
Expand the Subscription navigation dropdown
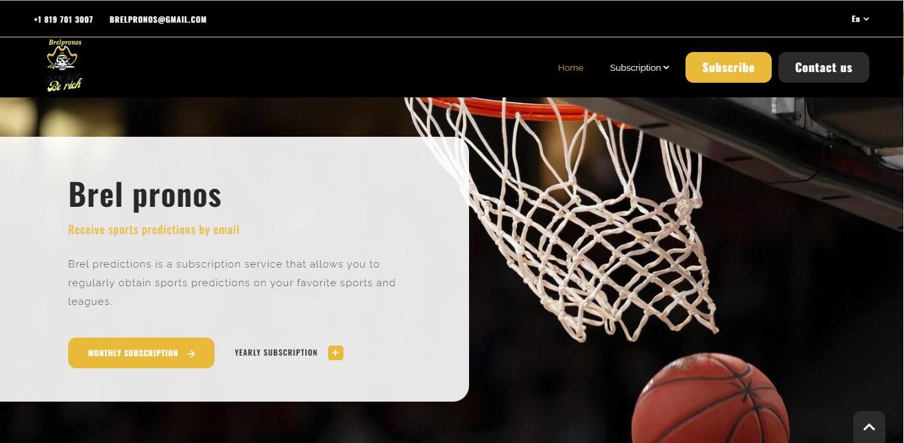[x=639, y=67]
